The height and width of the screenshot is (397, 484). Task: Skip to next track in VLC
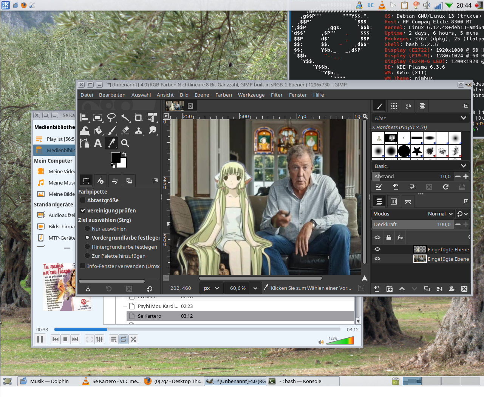pyautogui.click(x=75, y=339)
